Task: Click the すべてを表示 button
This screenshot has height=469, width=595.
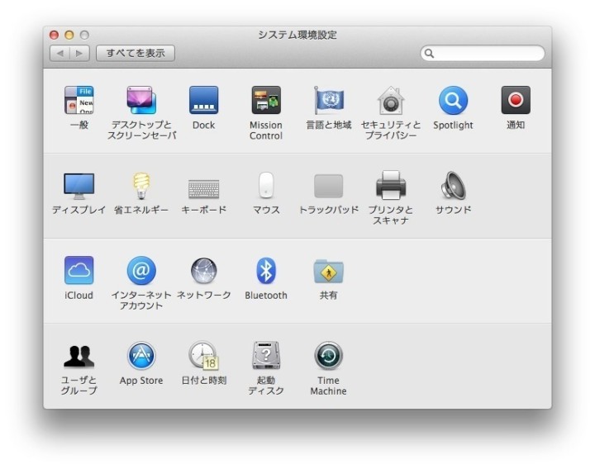Action: [136, 53]
